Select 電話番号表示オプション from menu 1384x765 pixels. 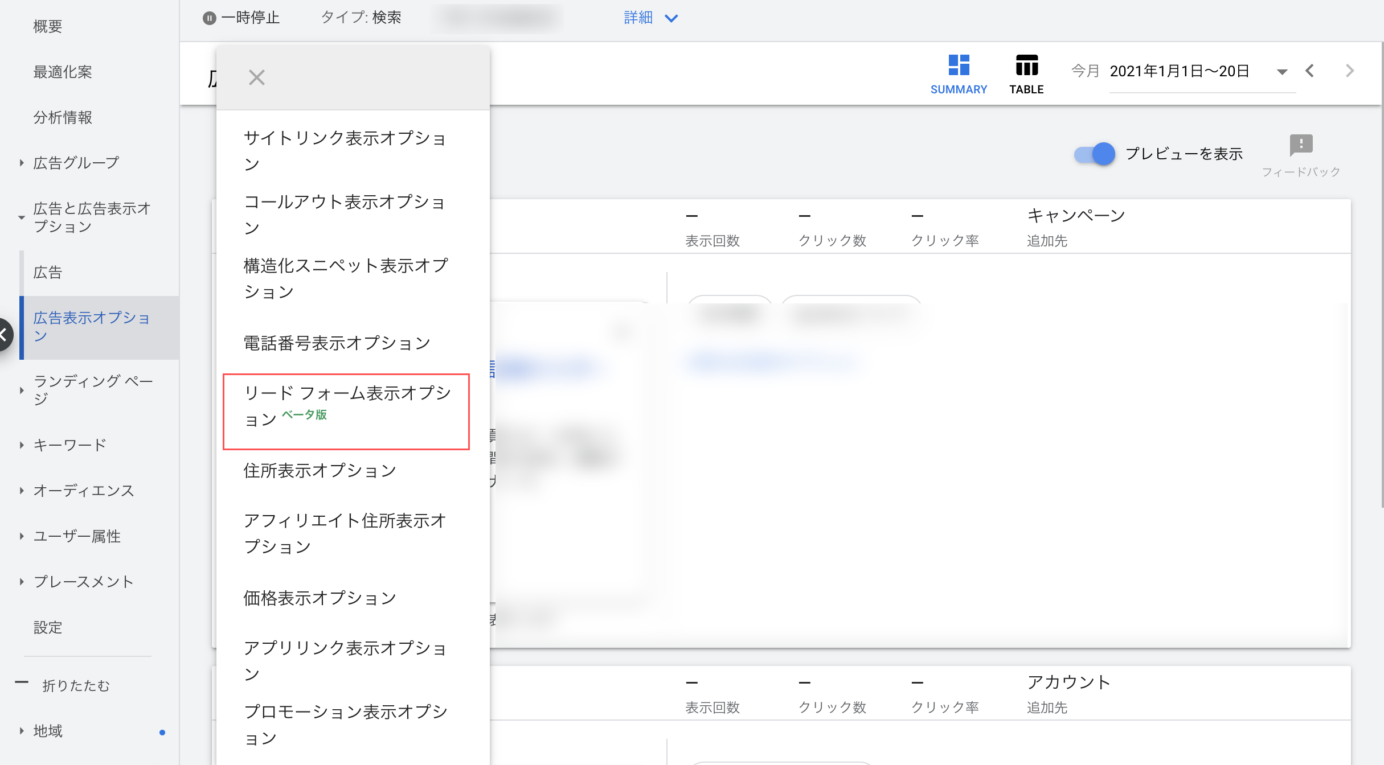(x=337, y=343)
